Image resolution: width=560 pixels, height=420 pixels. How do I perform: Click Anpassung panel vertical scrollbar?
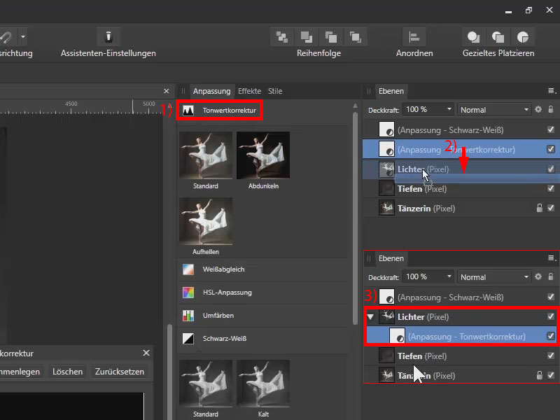(x=355, y=218)
